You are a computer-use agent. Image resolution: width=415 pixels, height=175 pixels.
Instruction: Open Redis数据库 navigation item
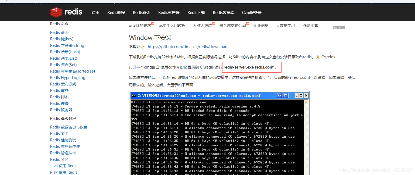point(223,13)
